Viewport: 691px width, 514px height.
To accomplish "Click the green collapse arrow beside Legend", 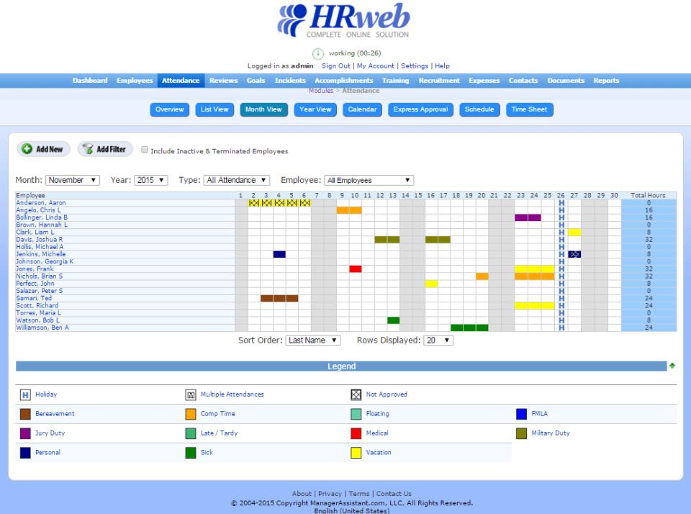I will coord(672,366).
